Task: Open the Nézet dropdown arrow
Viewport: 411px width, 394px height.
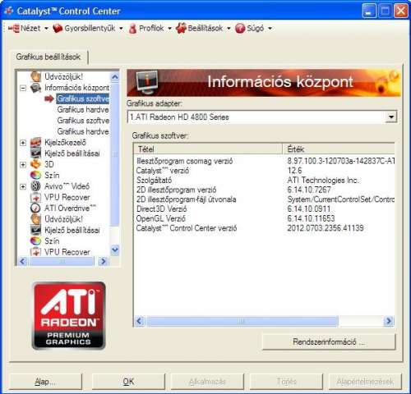Action: (x=46, y=29)
